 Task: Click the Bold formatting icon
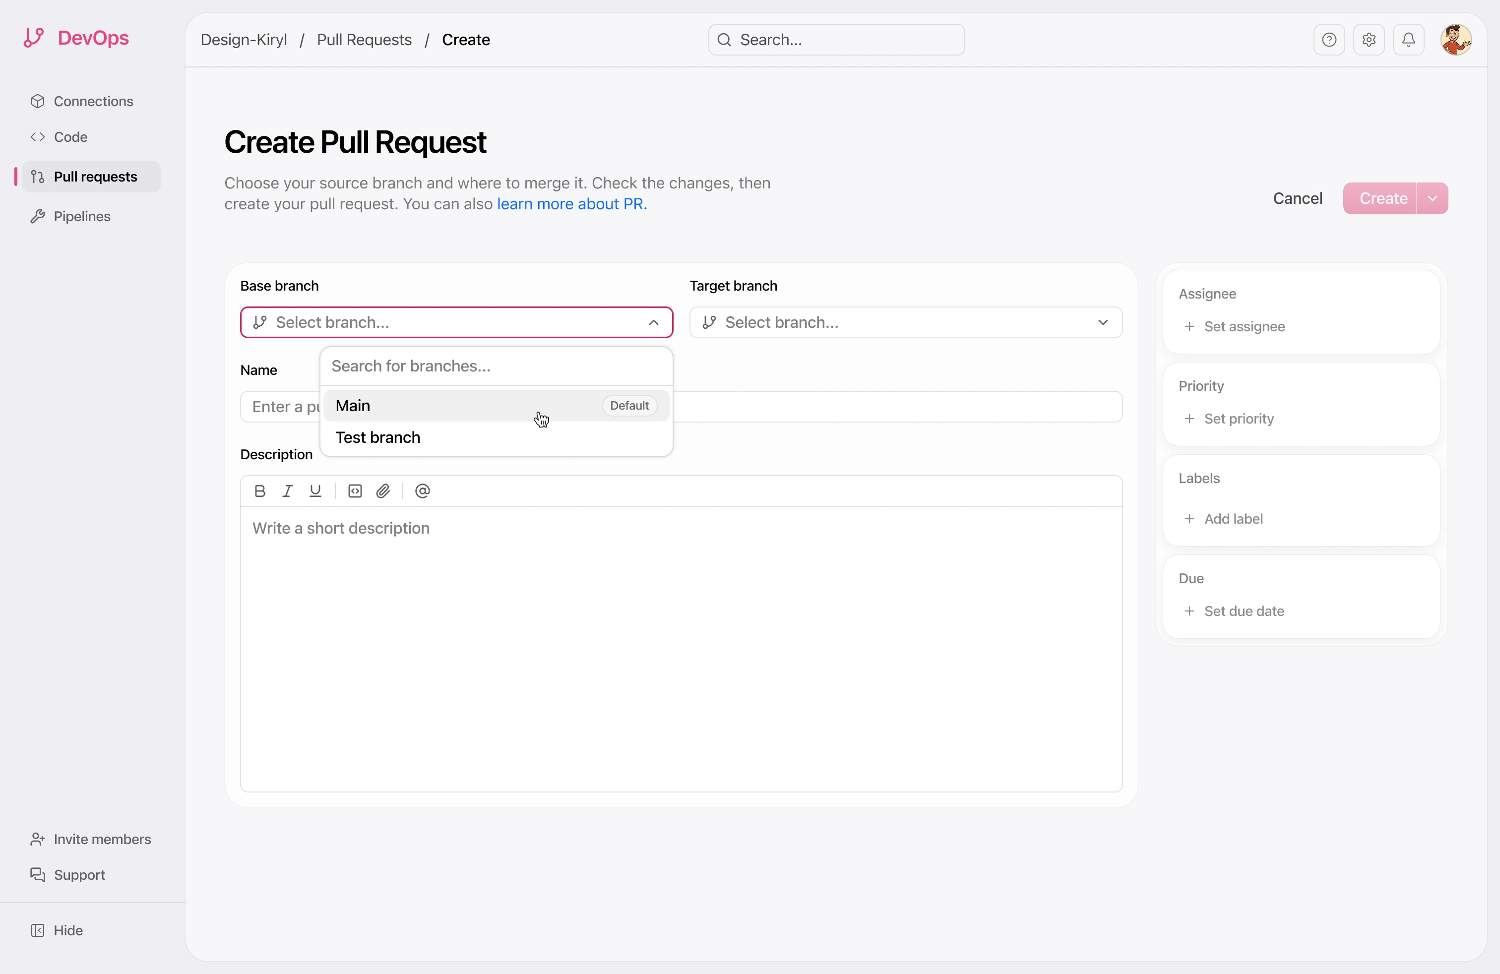coord(259,491)
